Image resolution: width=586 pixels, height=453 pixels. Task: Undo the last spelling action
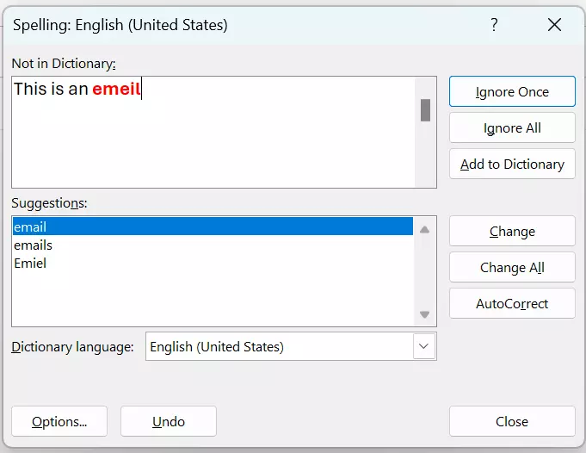click(169, 421)
